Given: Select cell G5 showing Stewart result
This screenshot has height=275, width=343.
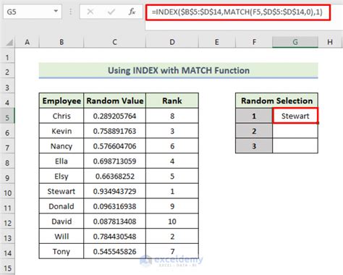Looking at the screenshot, I should (295, 116).
